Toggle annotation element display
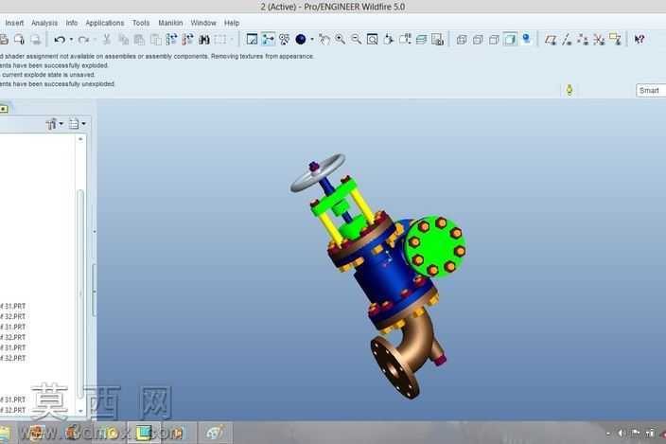Image resolution: width=666 pixels, height=444 pixels. pos(615,40)
